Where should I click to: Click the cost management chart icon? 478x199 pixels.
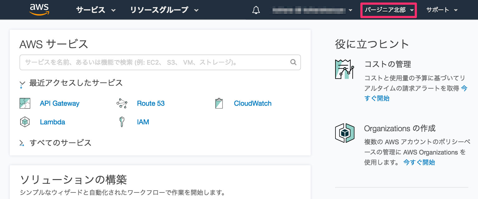coord(345,69)
